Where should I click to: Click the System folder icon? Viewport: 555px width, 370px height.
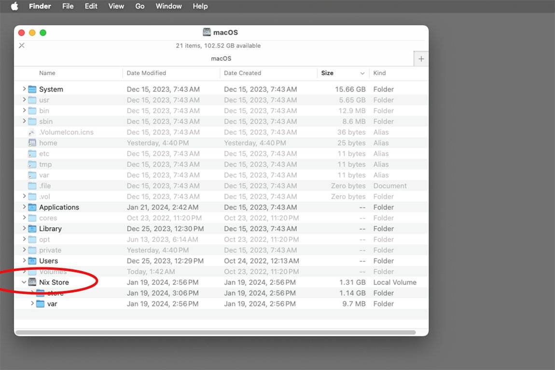(x=32, y=89)
